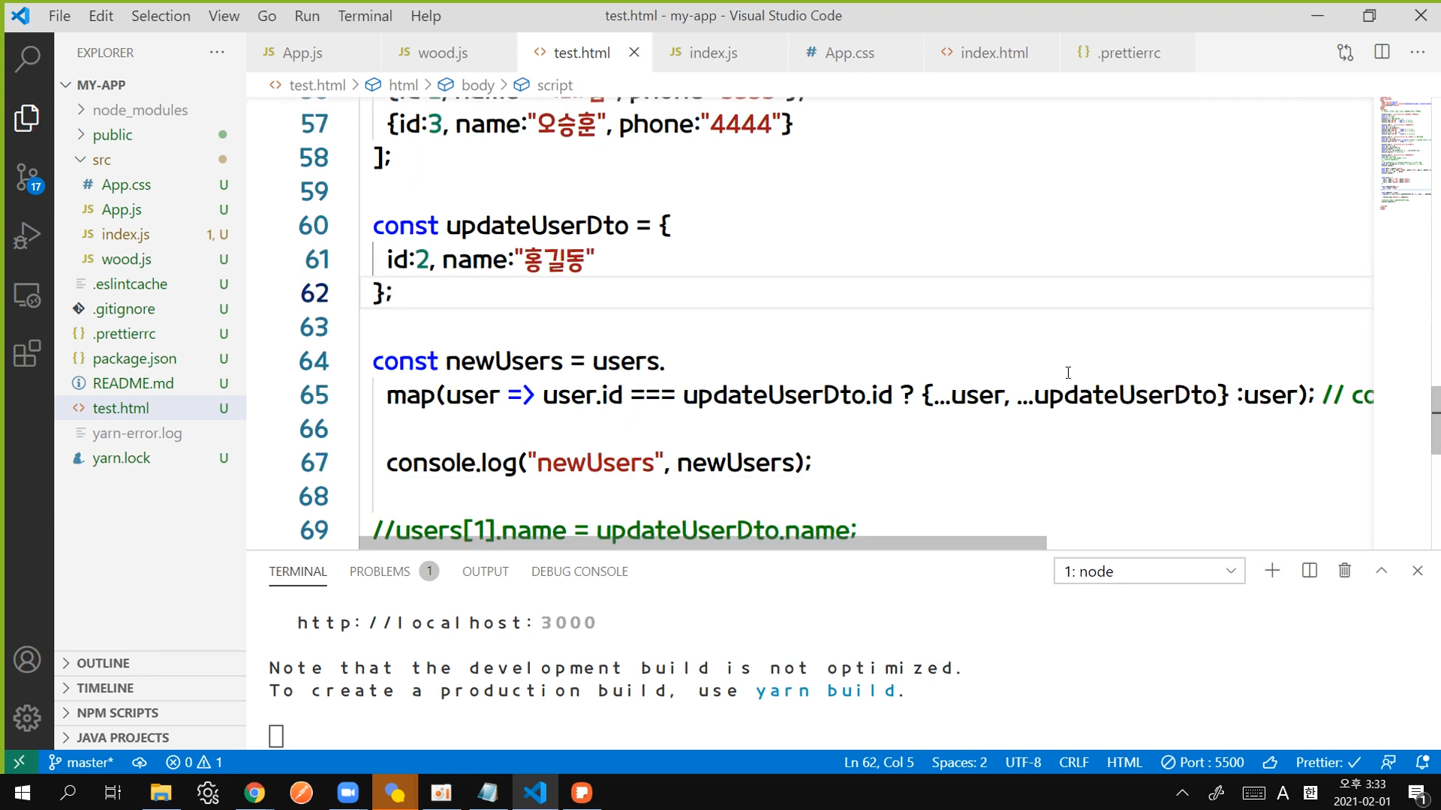Image resolution: width=1441 pixels, height=810 pixels.
Task: Kill the terminal with trash icon
Action: 1345,571
